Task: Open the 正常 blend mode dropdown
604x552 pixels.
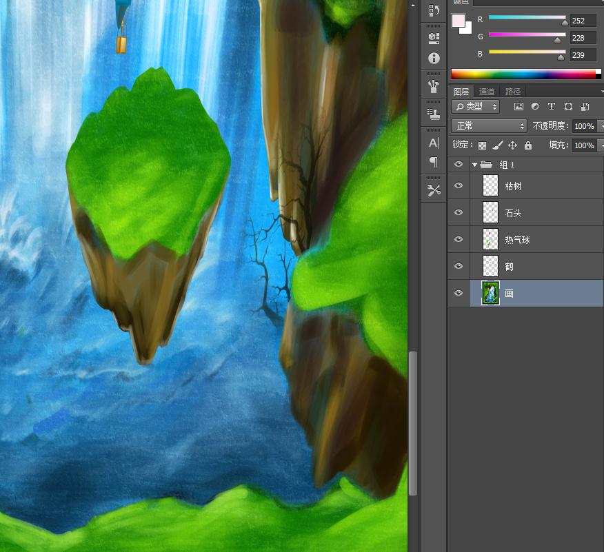Action: (x=490, y=126)
